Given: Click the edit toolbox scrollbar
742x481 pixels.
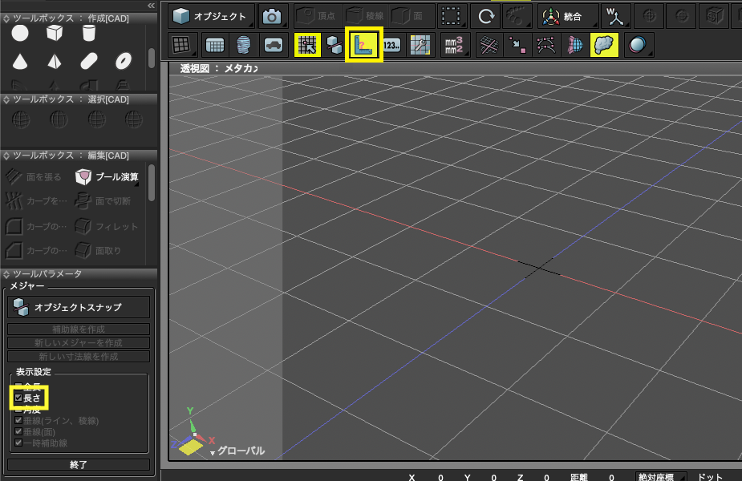Looking at the screenshot, I should point(152,182).
